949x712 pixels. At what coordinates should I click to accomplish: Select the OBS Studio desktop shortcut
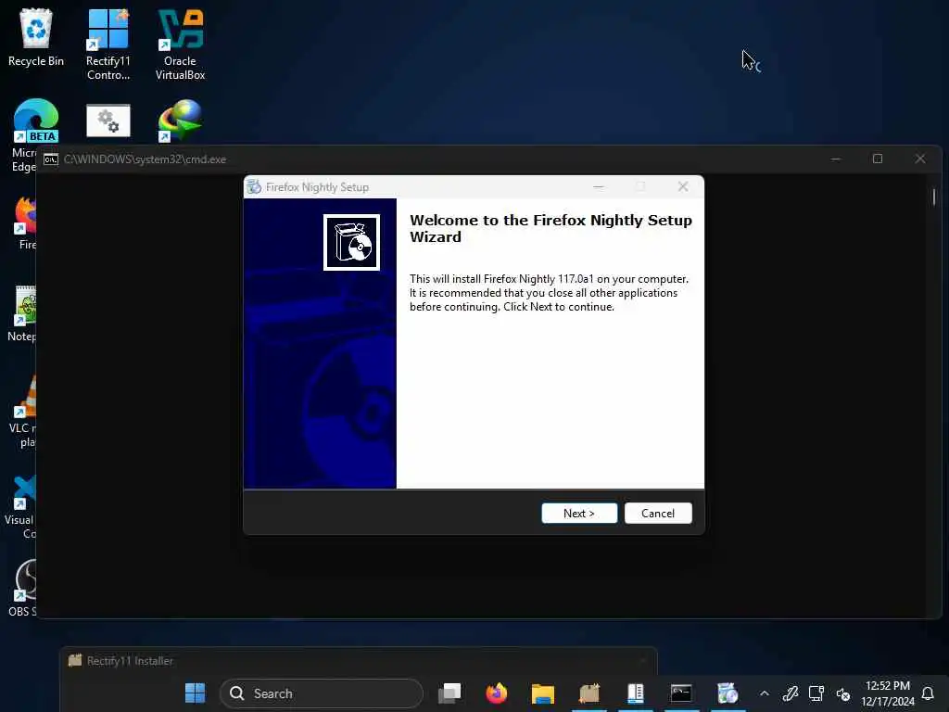tap(24, 587)
